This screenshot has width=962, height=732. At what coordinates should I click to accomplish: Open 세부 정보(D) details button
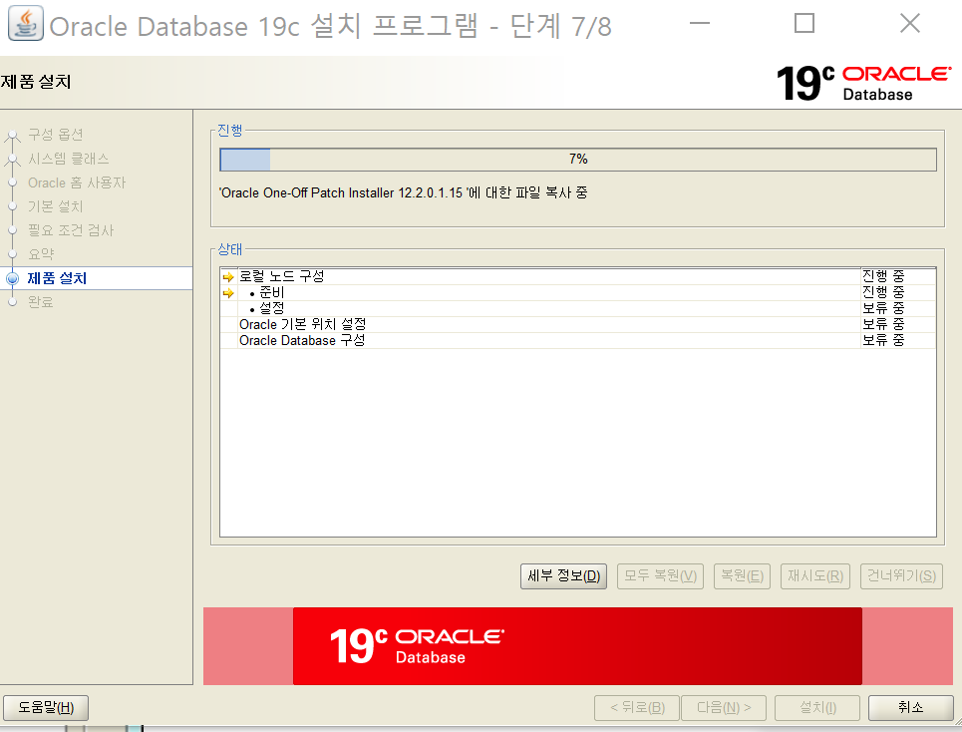tap(563, 576)
